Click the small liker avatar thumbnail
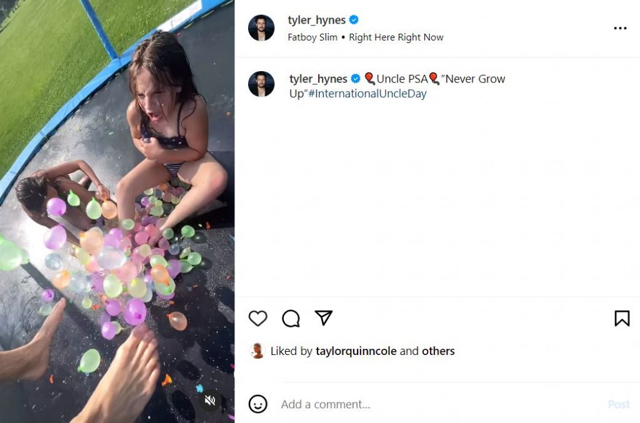 click(257, 351)
